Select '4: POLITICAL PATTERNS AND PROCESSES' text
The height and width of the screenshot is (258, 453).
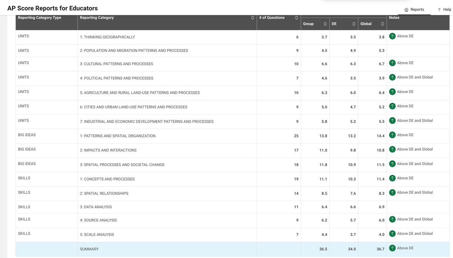tap(117, 78)
